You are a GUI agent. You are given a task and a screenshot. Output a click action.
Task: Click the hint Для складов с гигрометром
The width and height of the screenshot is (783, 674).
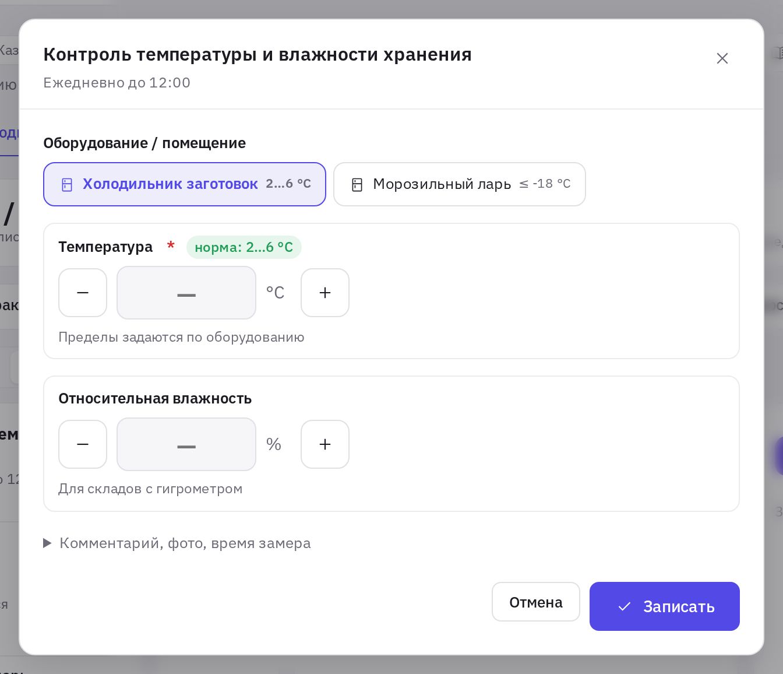point(150,489)
